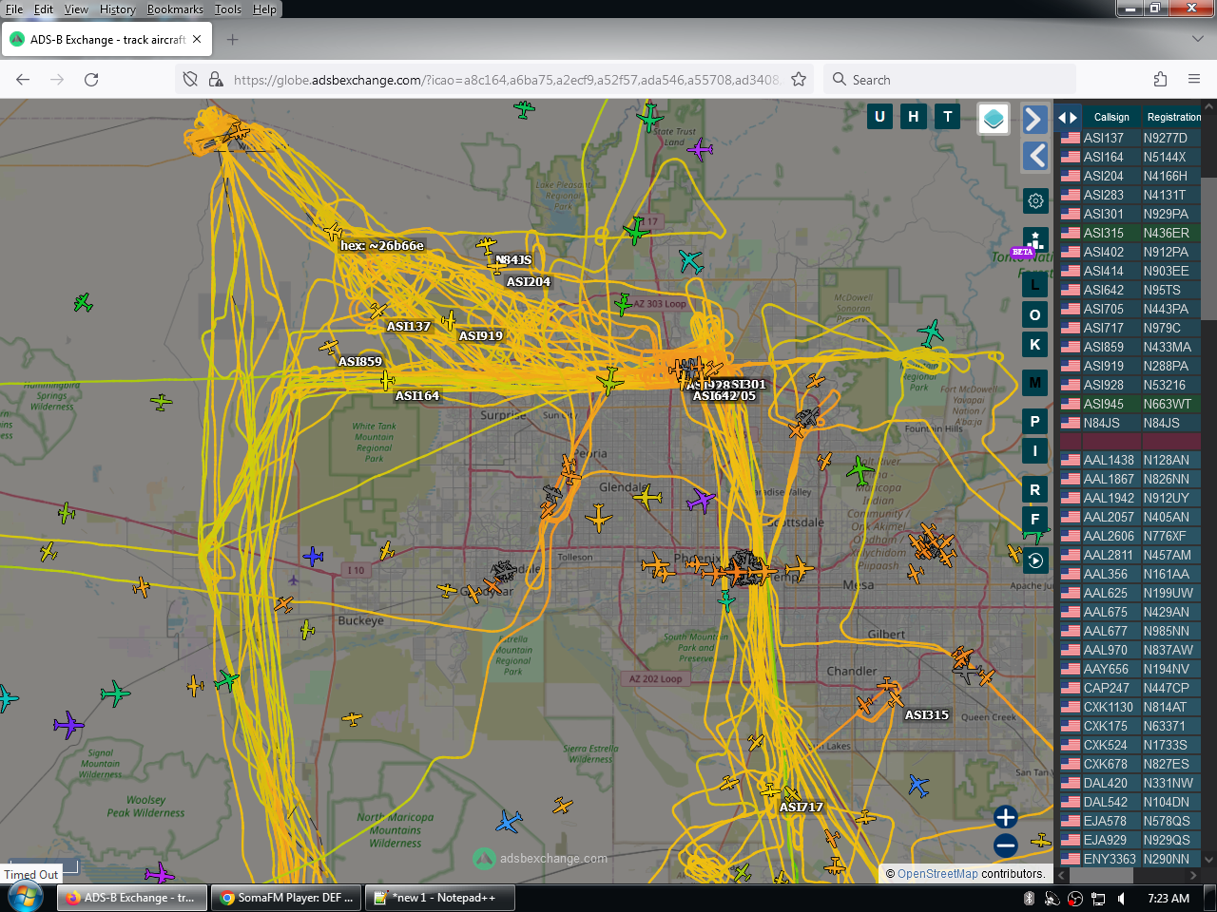Toggle the P map button

coord(1035,421)
